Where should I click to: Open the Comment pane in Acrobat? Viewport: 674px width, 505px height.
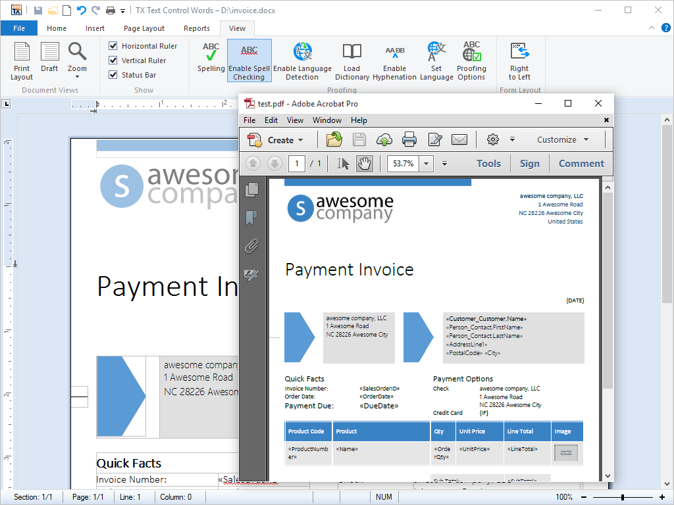click(581, 164)
